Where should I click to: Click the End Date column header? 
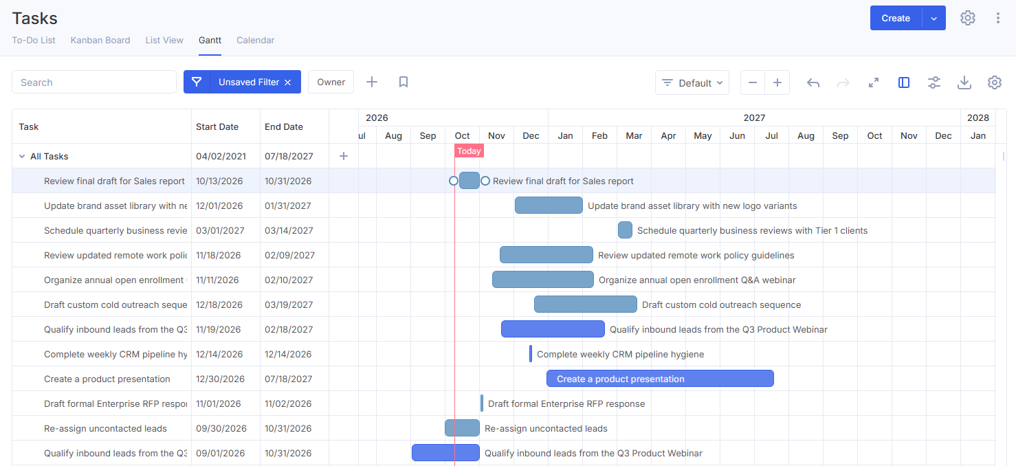click(x=284, y=126)
